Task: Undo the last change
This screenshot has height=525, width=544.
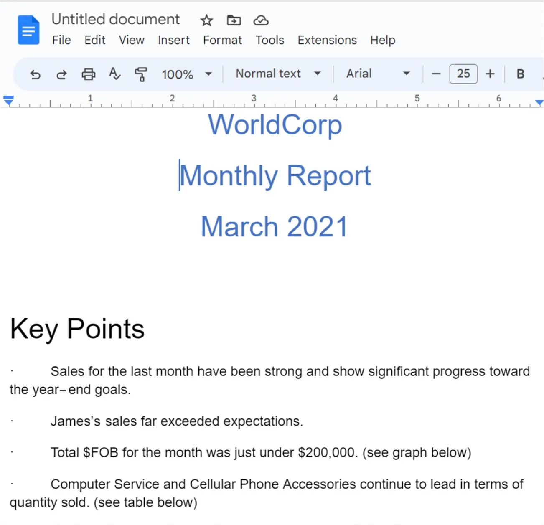Action: 36,74
